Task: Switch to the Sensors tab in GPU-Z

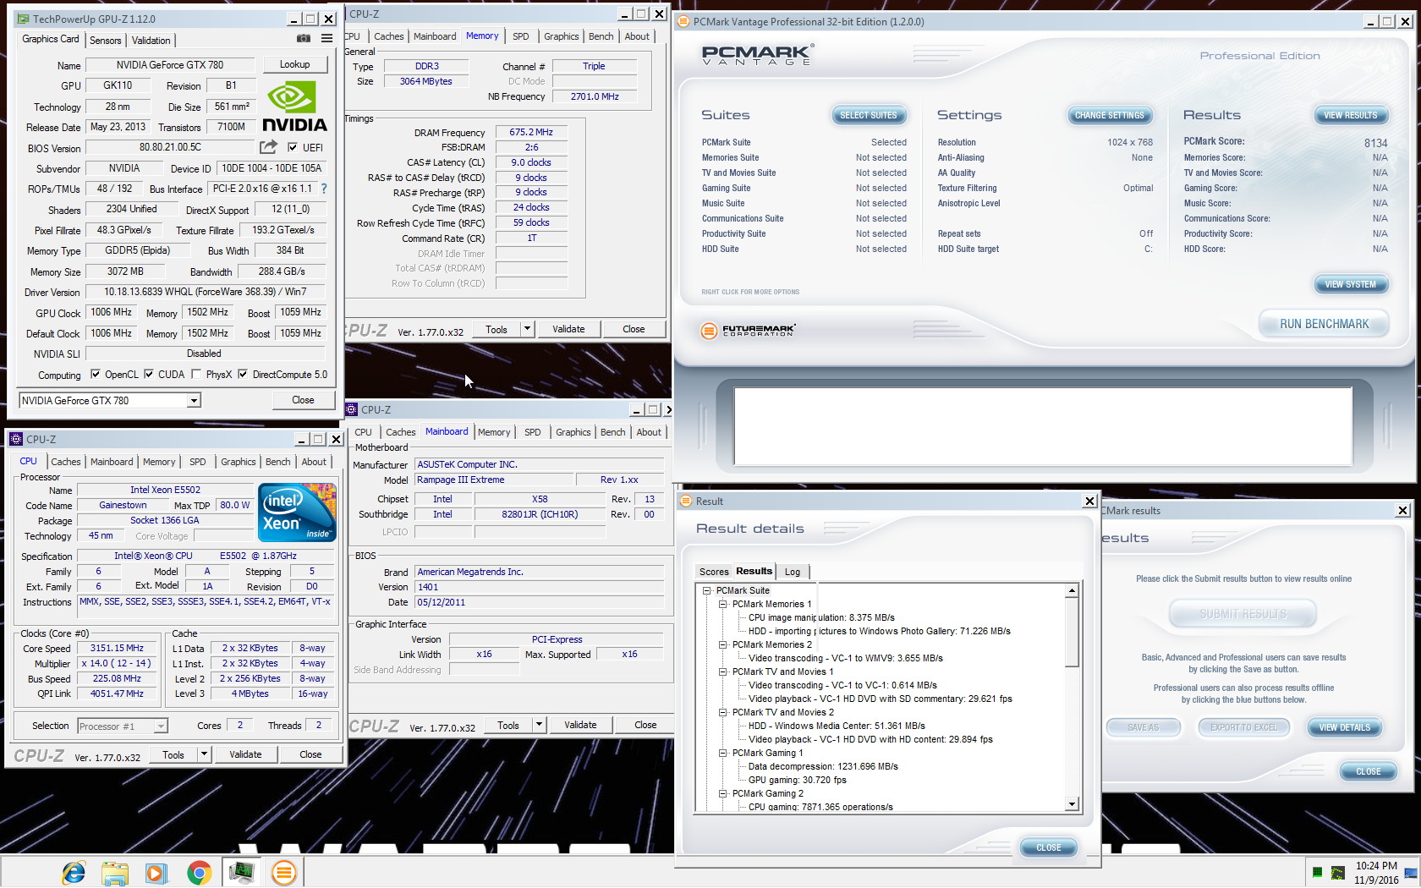Action: (106, 40)
